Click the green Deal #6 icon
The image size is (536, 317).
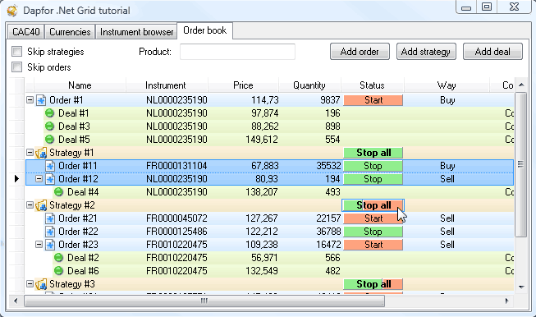tap(59, 271)
